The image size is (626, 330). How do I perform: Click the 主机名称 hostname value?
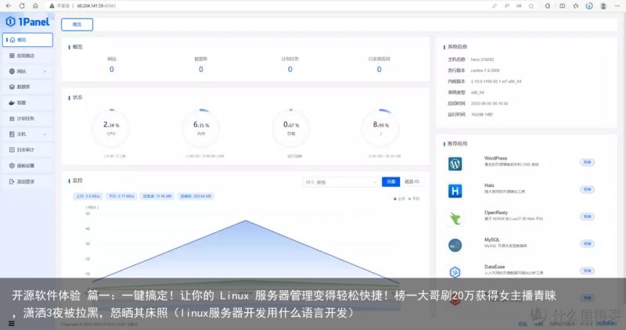[x=482, y=59]
